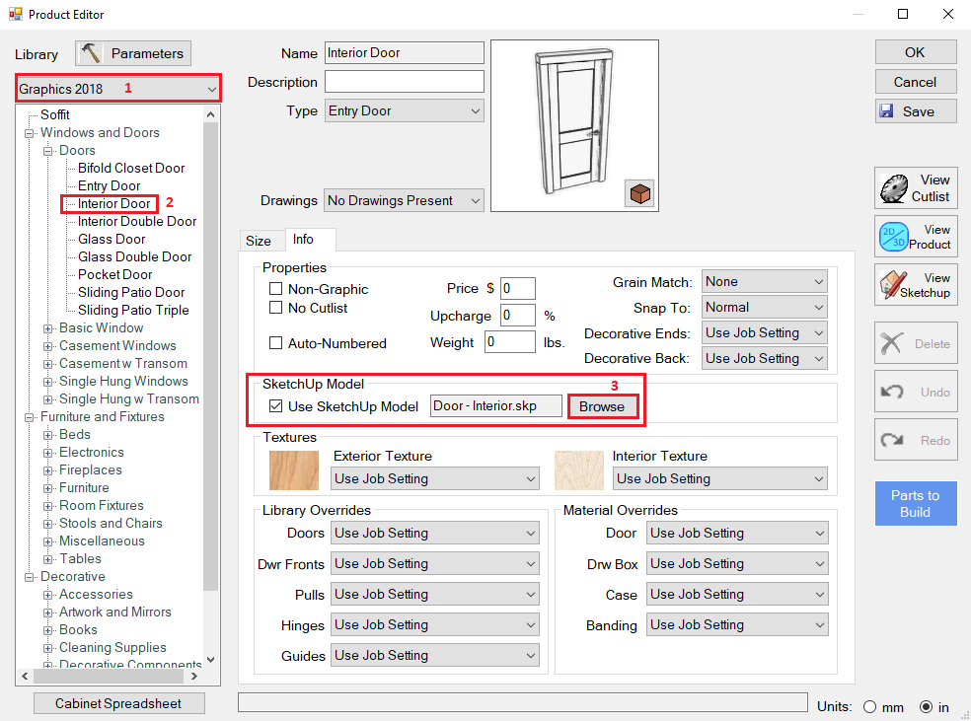Screen dimensions: 971x721
Task: Select the mm units radio button
Action: pyautogui.click(x=870, y=707)
